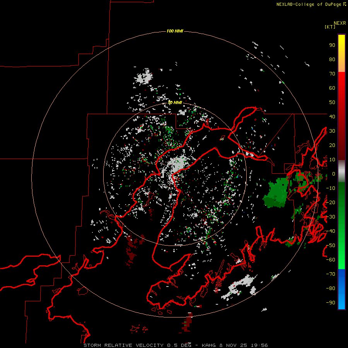Select the 100 NMI range ring label
This screenshot has height=348, width=348.
point(175,31)
